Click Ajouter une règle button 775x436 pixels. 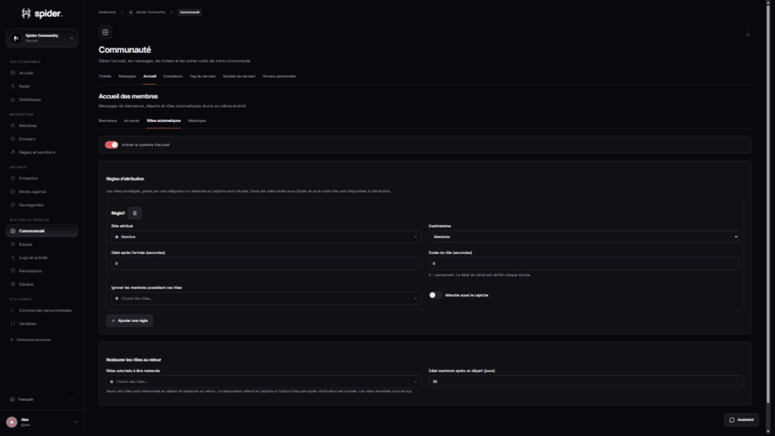coord(130,321)
